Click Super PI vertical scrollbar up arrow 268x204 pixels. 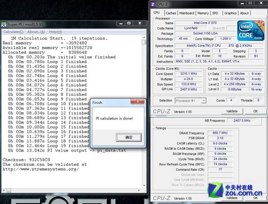[144, 37]
